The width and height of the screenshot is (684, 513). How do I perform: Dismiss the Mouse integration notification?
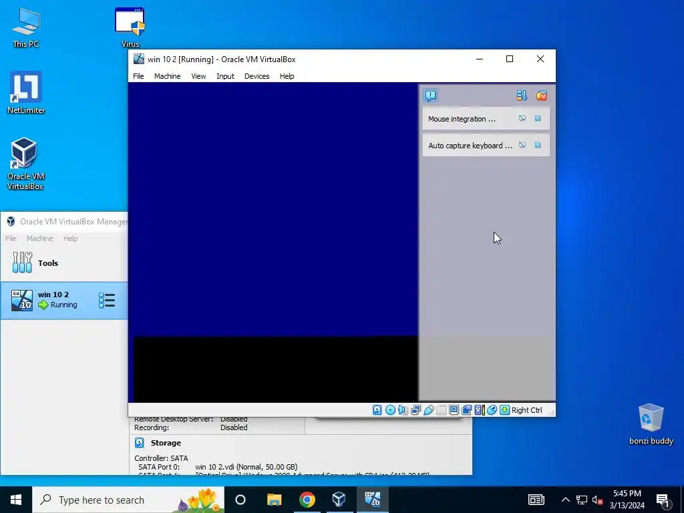(x=538, y=118)
